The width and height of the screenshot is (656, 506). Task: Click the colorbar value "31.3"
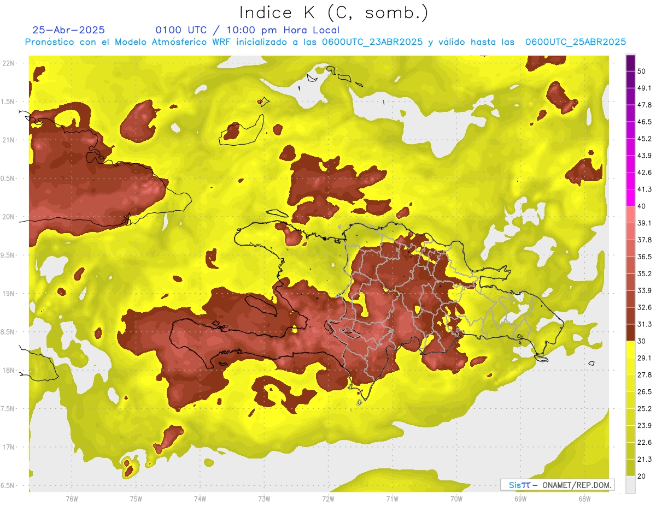coord(644,324)
